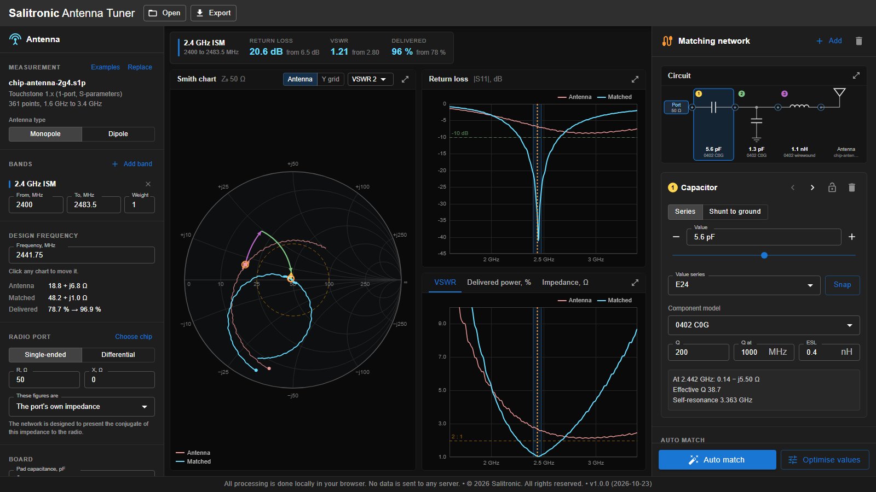Expand the VSWR chart panel

(x=635, y=283)
